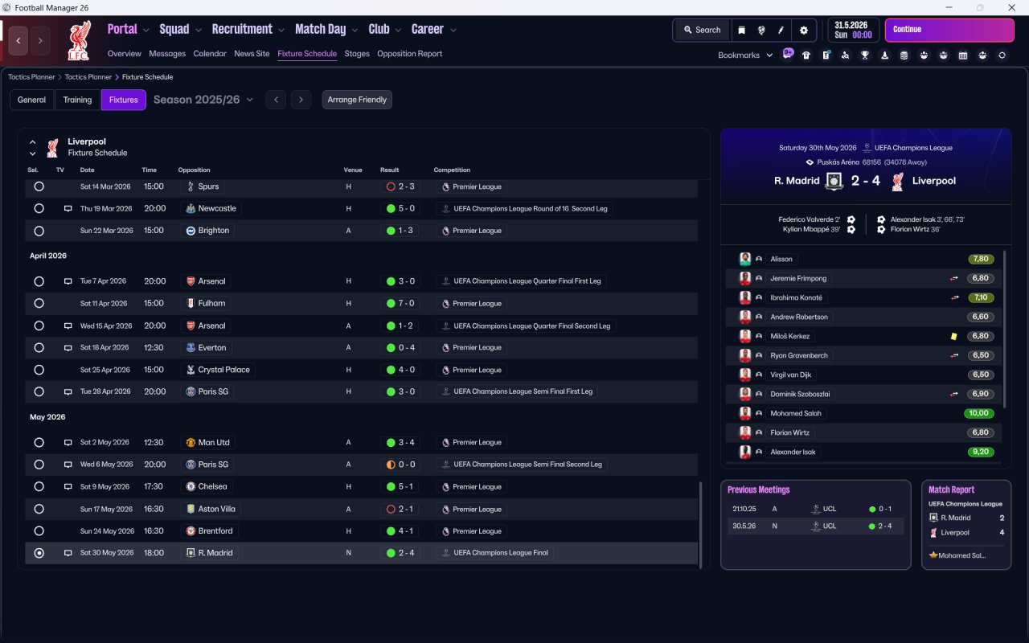The width and height of the screenshot is (1029, 643).
Task: Click the shirt shortcut icon
Action: 806,55
